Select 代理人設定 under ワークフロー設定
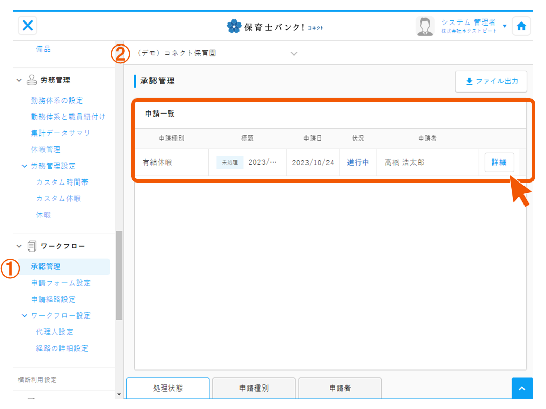 [x=54, y=332]
